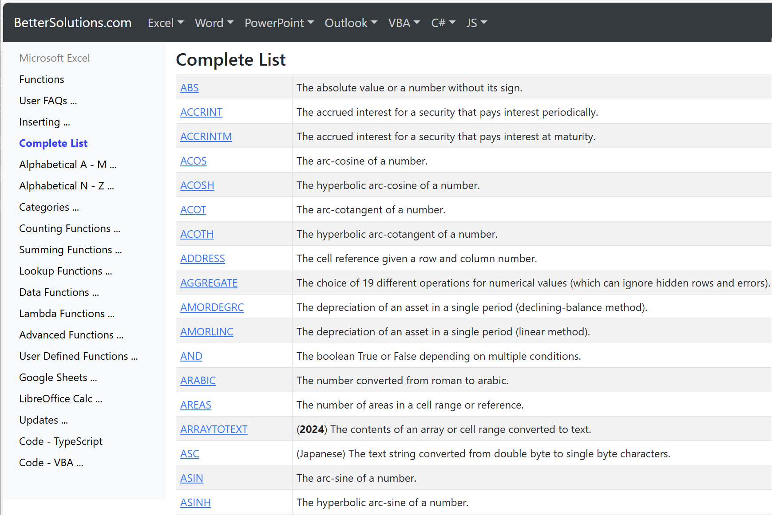The height and width of the screenshot is (515, 772).
Task: Open Lookup Functions sidebar item
Action: coord(66,271)
